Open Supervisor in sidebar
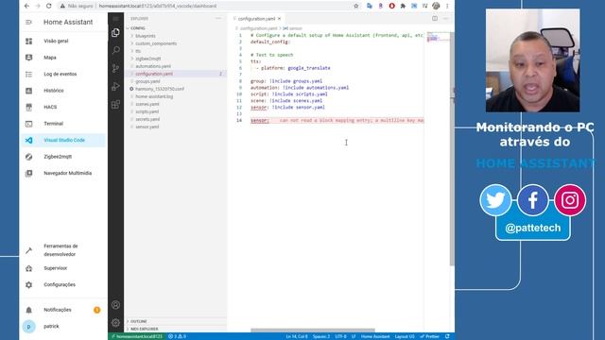The height and width of the screenshot is (340, 605). tap(62, 268)
